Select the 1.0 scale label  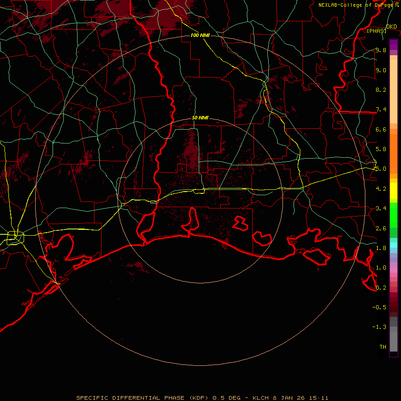pos(381,268)
